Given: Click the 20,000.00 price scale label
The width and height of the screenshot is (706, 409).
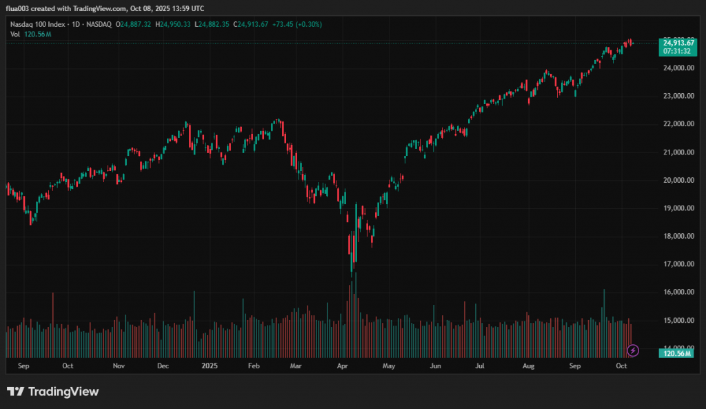Looking at the screenshot, I should click(678, 180).
